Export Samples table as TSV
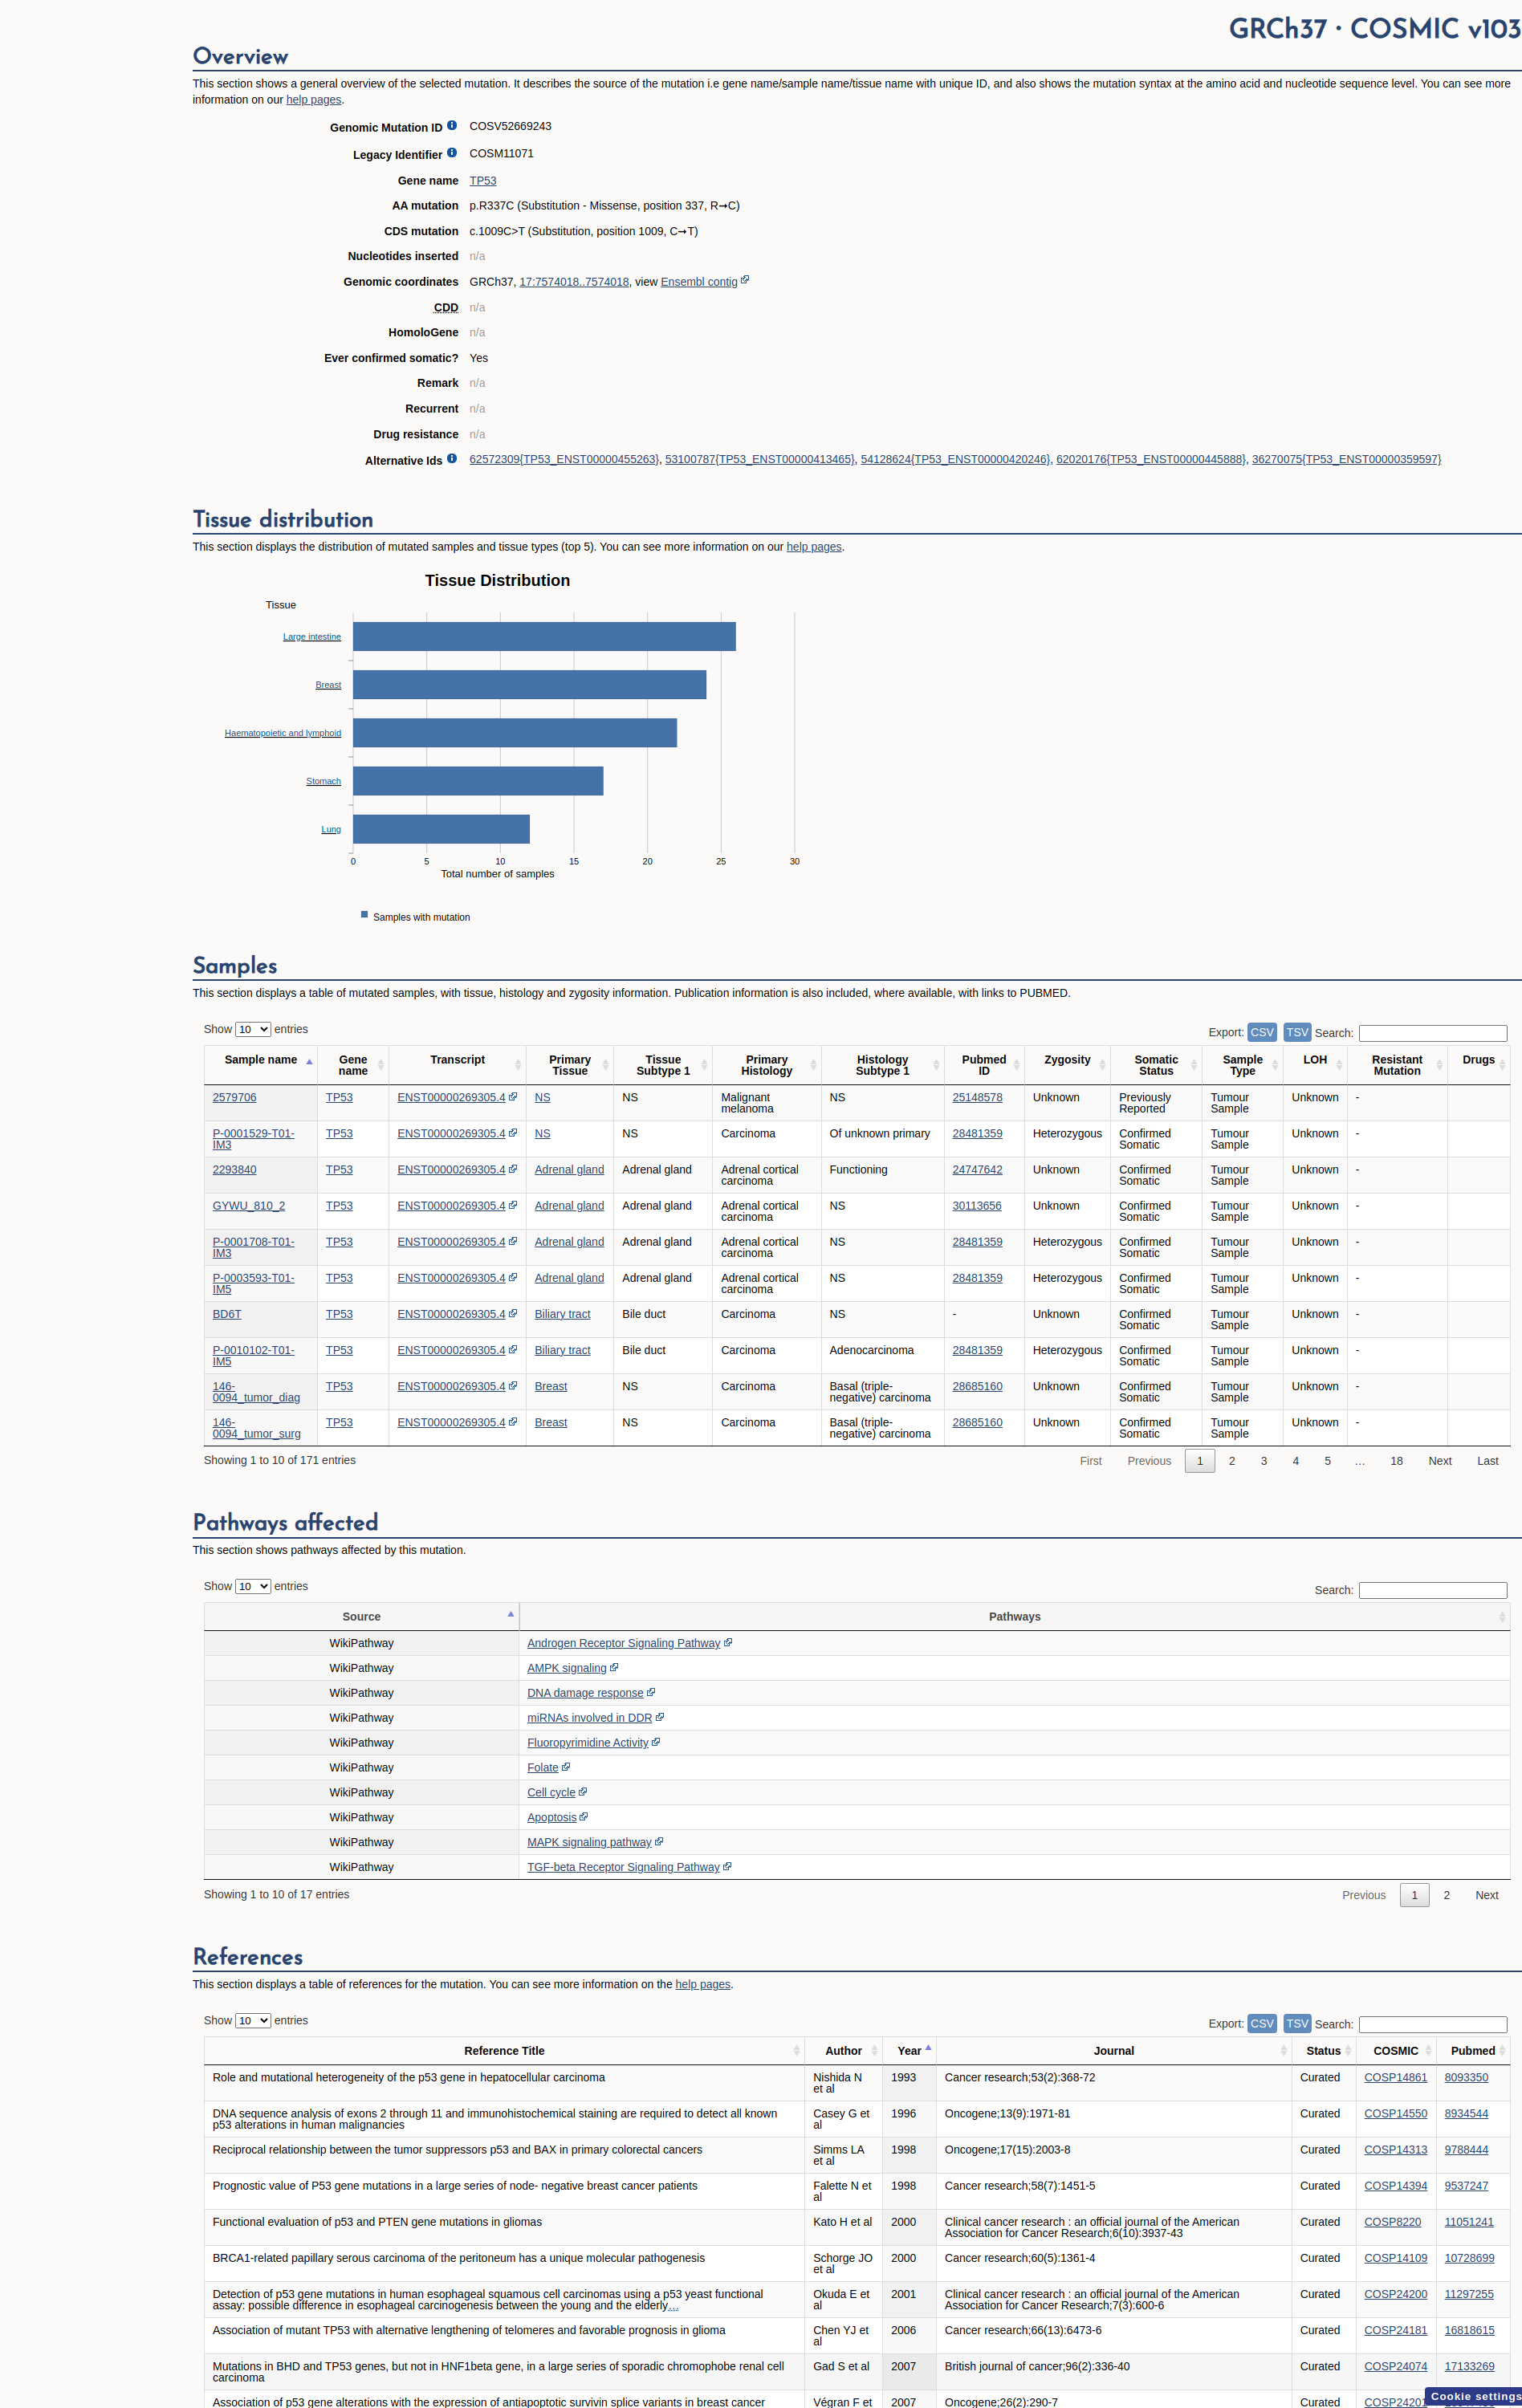The height and width of the screenshot is (2408, 1522). coord(1297,1032)
